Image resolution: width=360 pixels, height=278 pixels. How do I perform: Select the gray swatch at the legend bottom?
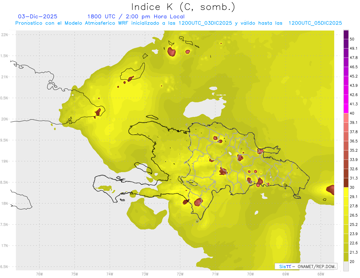point(346,266)
